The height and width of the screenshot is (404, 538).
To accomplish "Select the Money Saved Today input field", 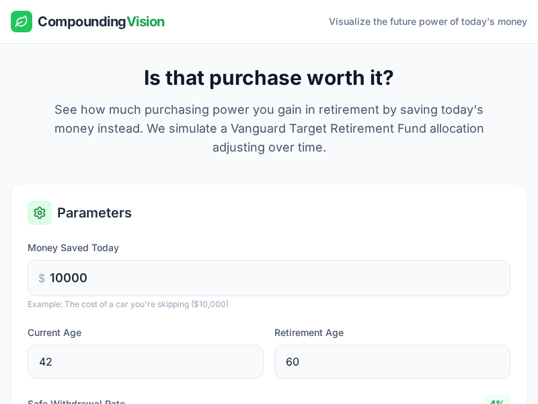I will pyautogui.click(x=269, y=278).
